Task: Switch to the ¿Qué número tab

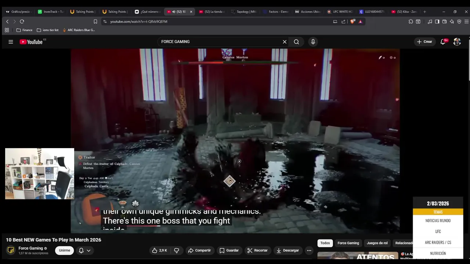Action: 147,12
